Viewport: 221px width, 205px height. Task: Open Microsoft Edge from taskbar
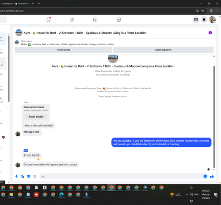coord(61,194)
